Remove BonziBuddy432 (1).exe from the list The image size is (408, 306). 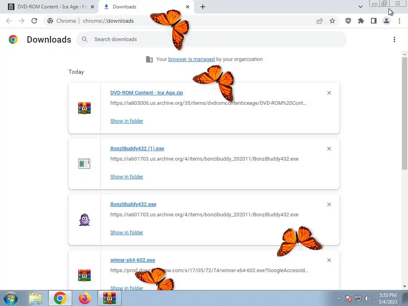pos(329,149)
